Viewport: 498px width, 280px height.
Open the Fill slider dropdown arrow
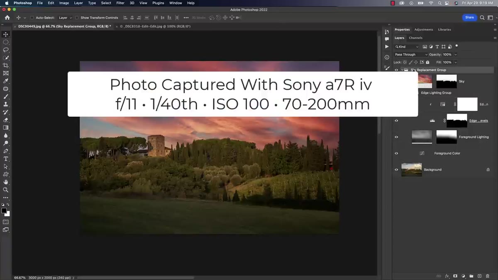(455, 62)
